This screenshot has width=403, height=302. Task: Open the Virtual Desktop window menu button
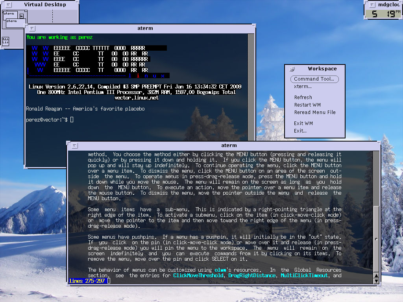coord(9,5)
